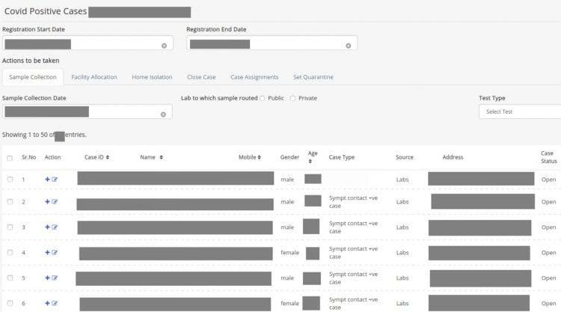Click the plus icon in row 5
Screen dimensions: 561x312
click(47, 278)
